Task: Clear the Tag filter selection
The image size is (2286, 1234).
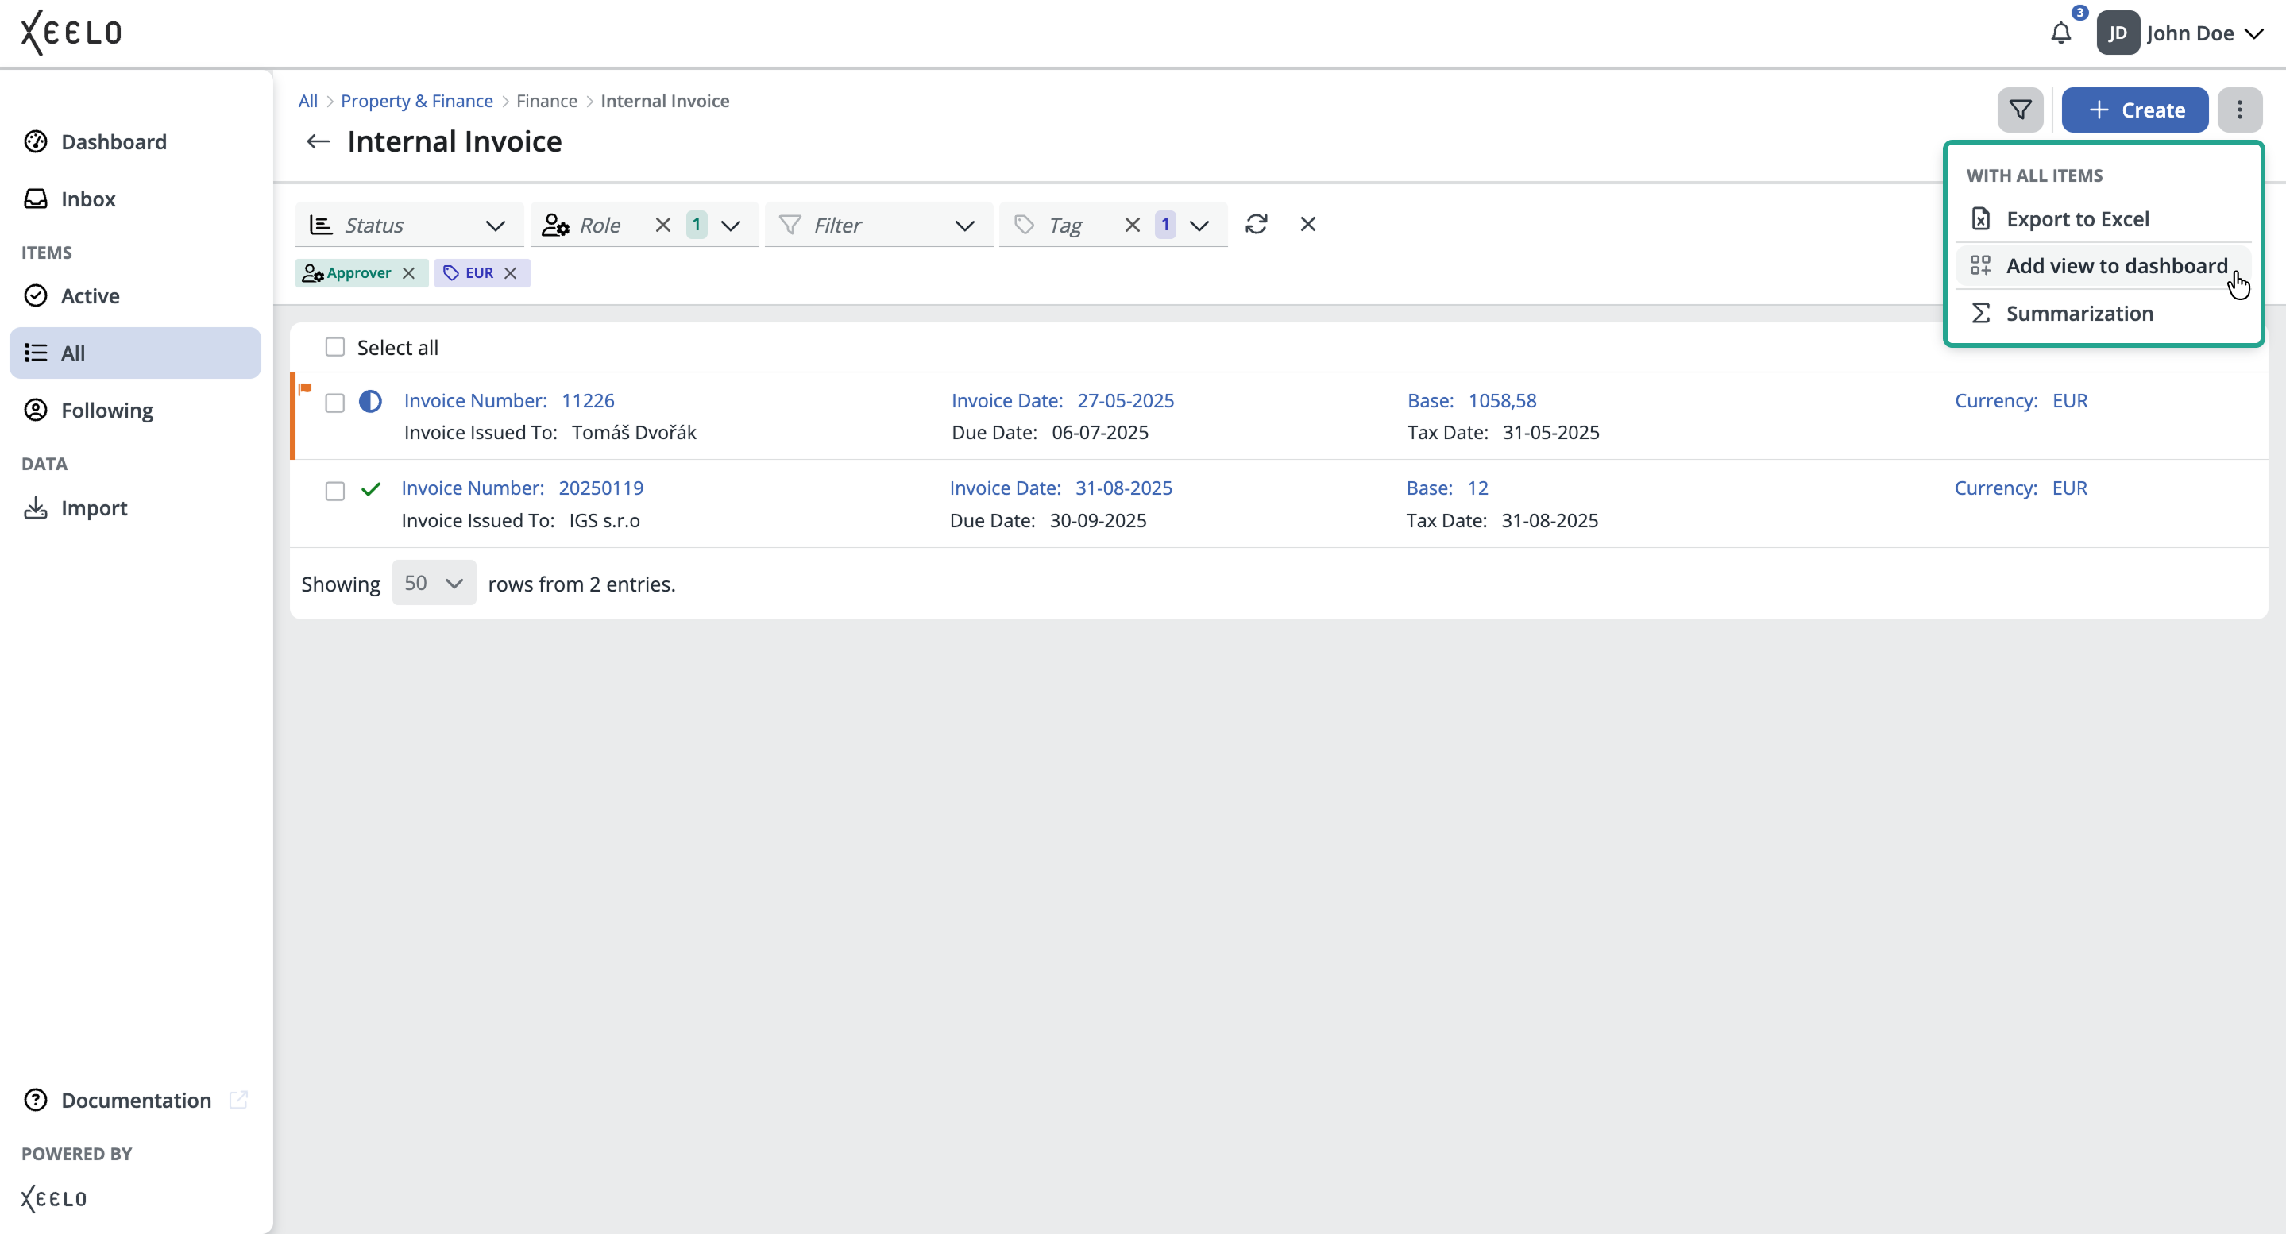Action: [1131, 226]
